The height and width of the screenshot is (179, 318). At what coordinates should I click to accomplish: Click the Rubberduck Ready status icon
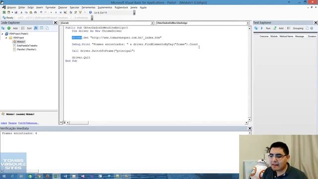(x=4, y=18)
